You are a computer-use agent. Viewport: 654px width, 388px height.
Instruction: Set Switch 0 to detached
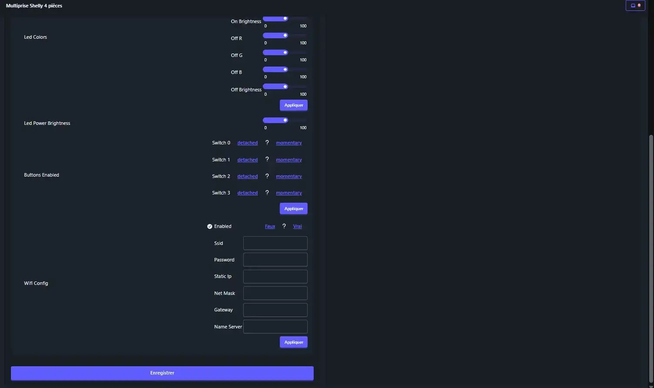[x=247, y=143]
